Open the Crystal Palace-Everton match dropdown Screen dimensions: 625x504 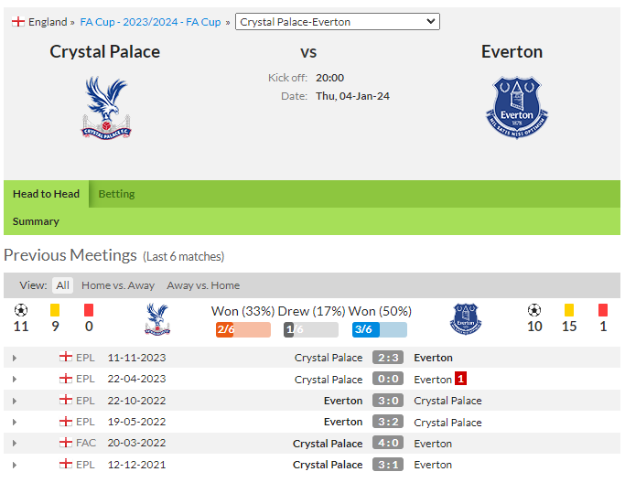tap(338, 22)
